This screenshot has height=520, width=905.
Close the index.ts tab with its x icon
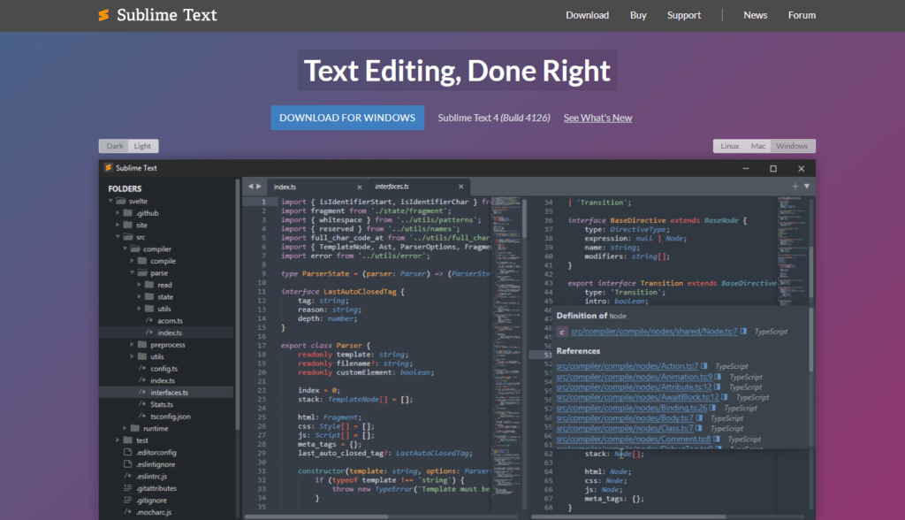pyautogui.click(x=360, y=187)
